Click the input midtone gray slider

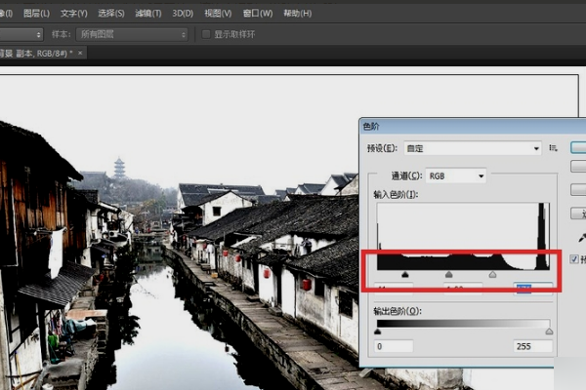(448, 276)
